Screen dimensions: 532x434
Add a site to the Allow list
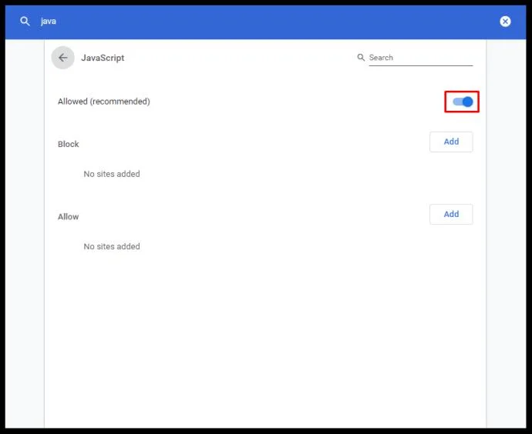(451, 214)
